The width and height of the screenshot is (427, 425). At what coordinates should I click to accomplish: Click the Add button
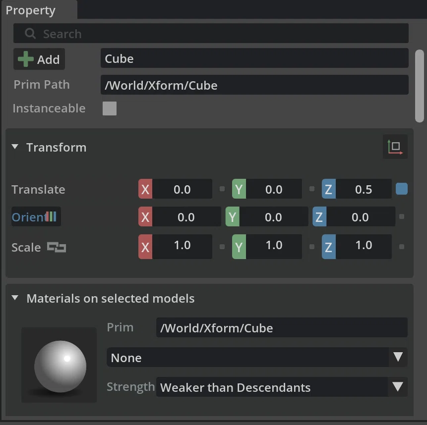click(39, 59)
